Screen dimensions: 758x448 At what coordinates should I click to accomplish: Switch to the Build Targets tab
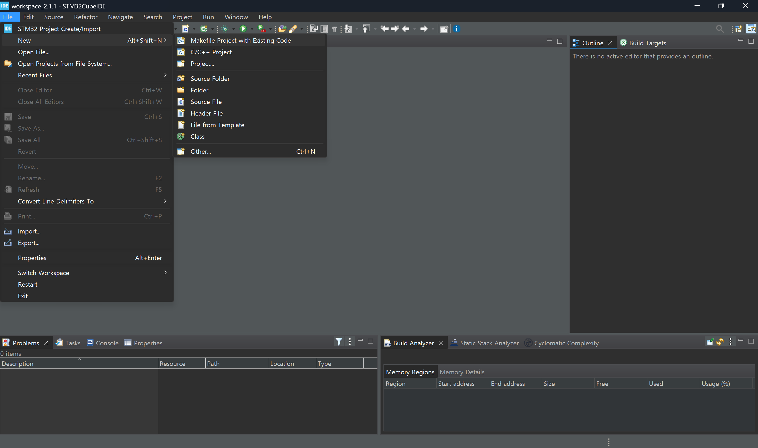point(643,43)
